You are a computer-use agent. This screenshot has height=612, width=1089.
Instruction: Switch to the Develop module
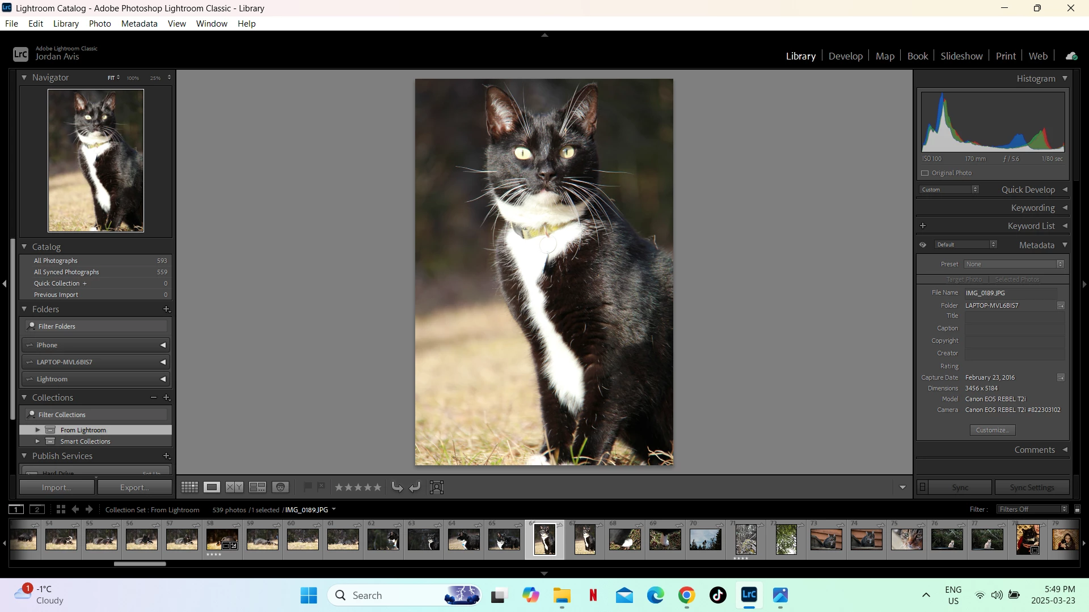click(x=845, y=56)
